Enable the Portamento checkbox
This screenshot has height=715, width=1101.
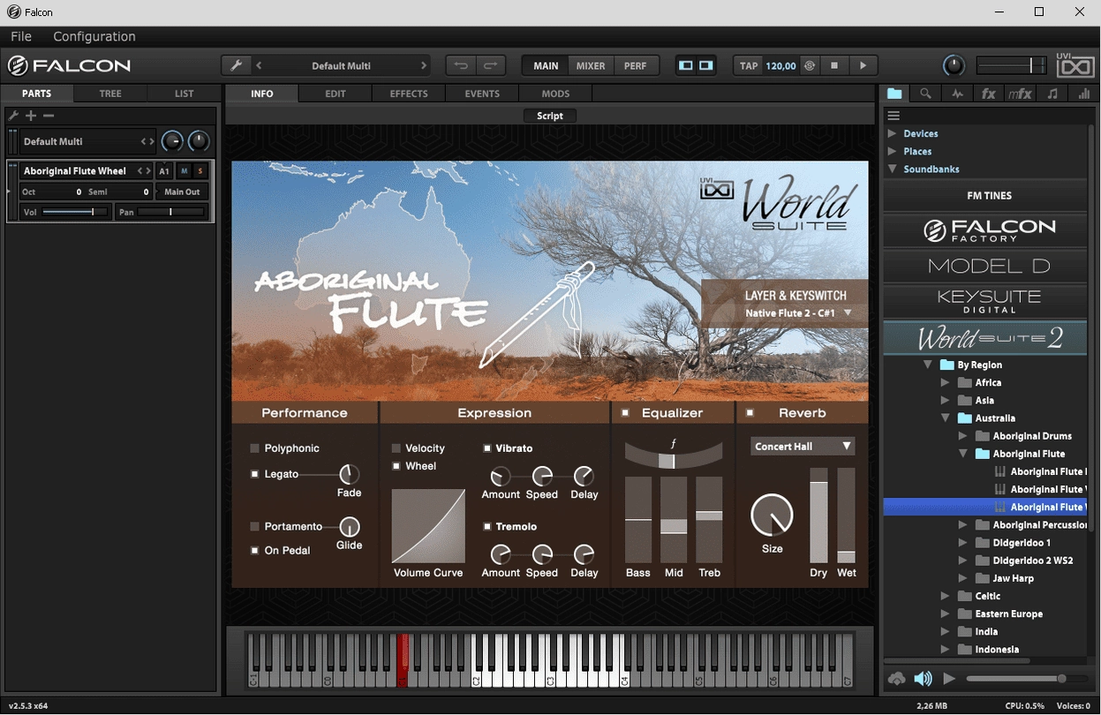(x=255, y=526)
